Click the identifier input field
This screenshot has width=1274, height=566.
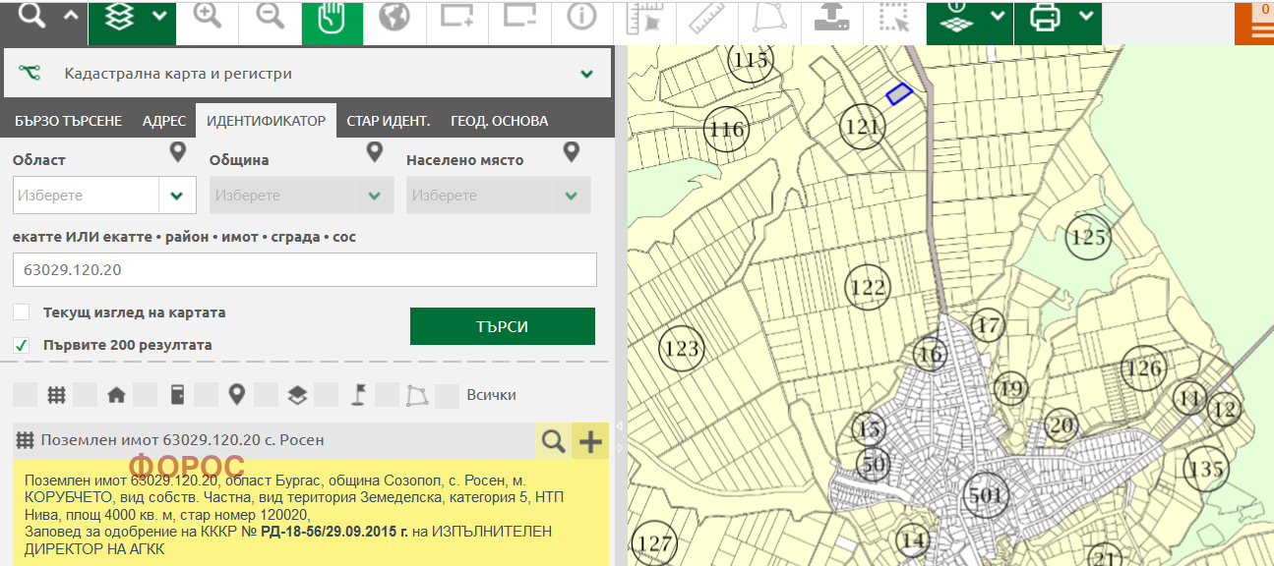click(x=304, y=269)
